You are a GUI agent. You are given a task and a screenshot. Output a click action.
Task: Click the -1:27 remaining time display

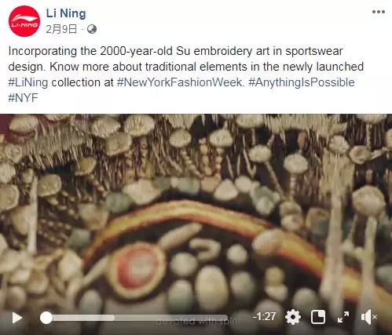tap(264, 317)
